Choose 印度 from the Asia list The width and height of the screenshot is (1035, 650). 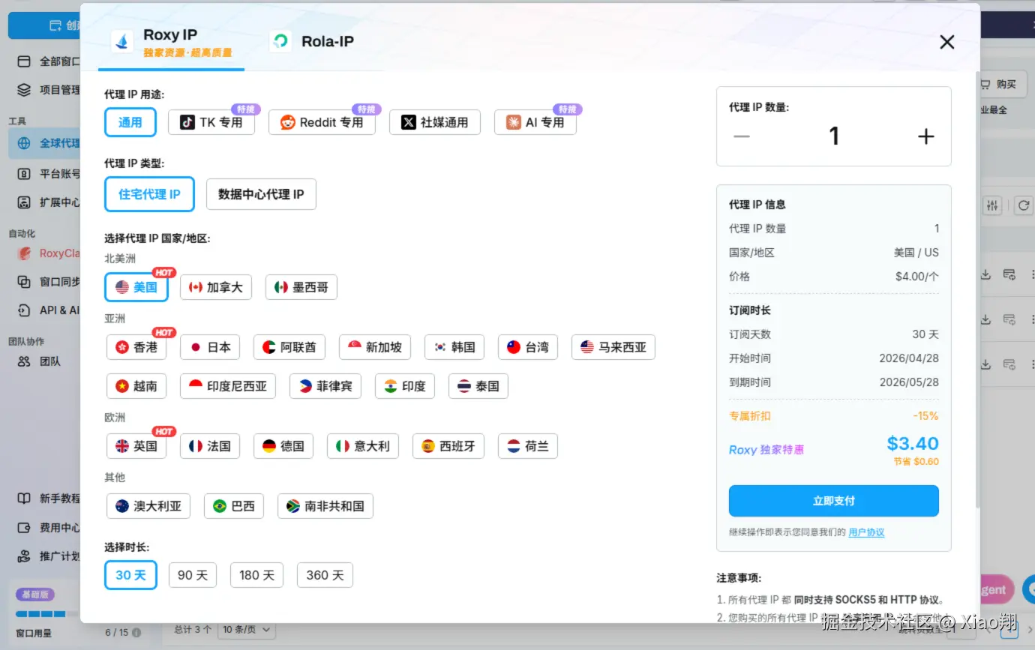[405, 386]
